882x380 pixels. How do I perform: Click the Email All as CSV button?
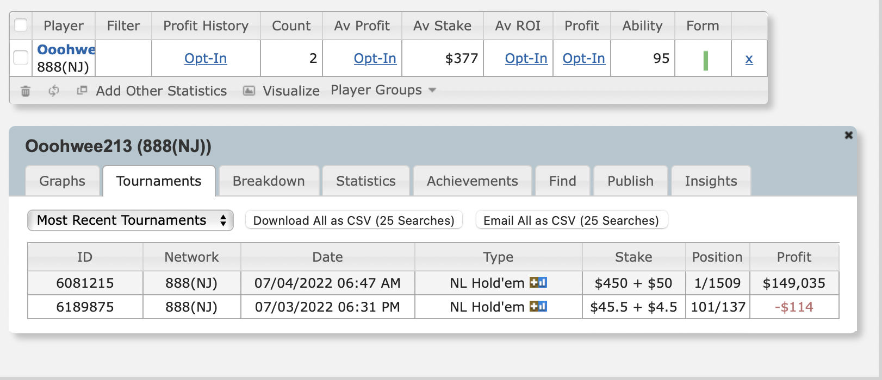(x=571, y=220)
